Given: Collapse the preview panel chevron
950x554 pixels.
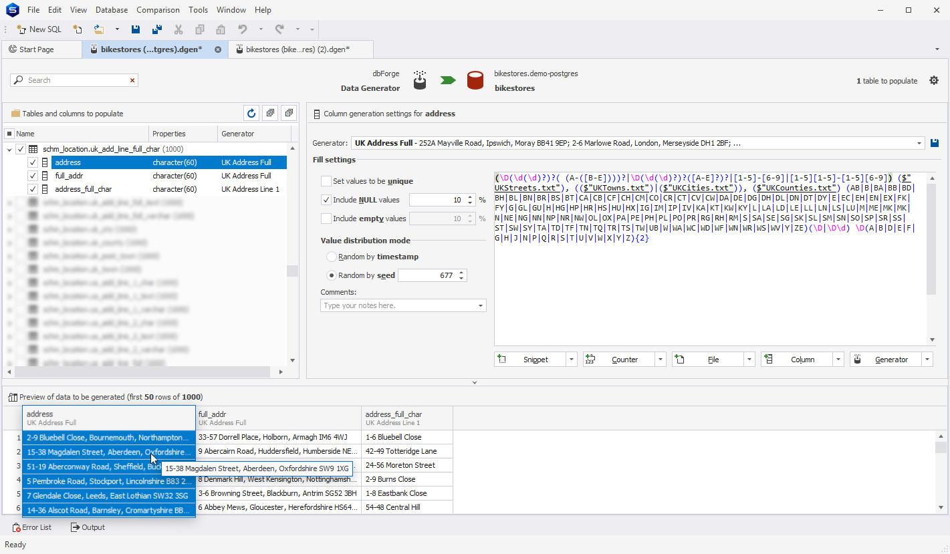Looking at the screenshot, I should (x=475, y=383).
